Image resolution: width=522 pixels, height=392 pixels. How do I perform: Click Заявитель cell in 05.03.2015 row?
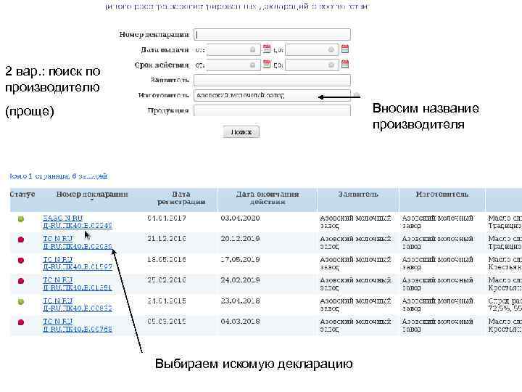tap(355, 325)
